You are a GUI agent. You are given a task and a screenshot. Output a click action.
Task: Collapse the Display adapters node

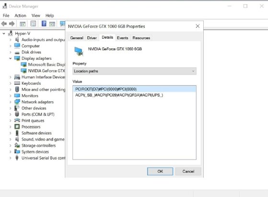pos(11,58)
